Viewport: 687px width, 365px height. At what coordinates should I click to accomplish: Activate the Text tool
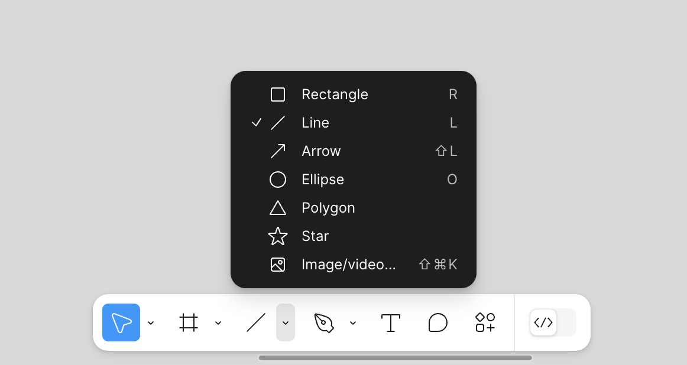[x=390, y=322]
